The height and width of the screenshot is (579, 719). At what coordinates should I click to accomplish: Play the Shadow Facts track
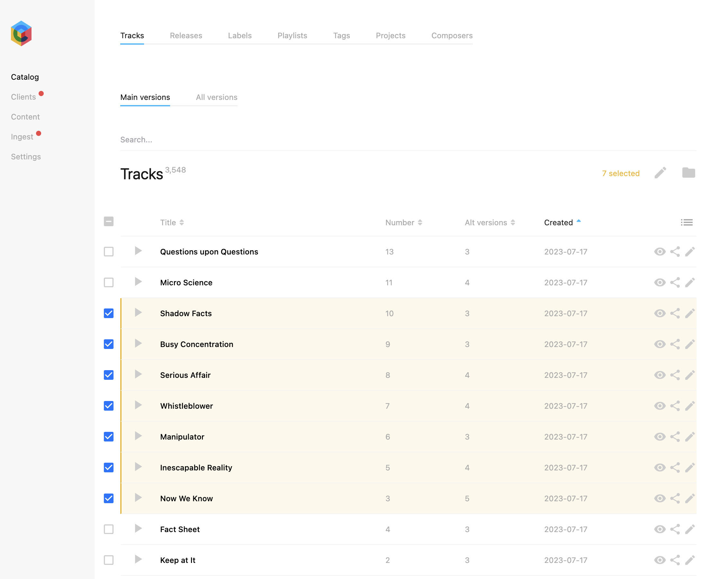[x=138, y=313]
